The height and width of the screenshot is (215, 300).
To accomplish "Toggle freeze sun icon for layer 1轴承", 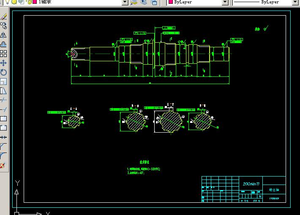I will (14, 2).
